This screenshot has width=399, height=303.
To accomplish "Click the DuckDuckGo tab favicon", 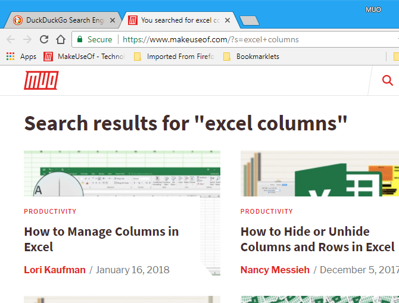I will point(18,20).
